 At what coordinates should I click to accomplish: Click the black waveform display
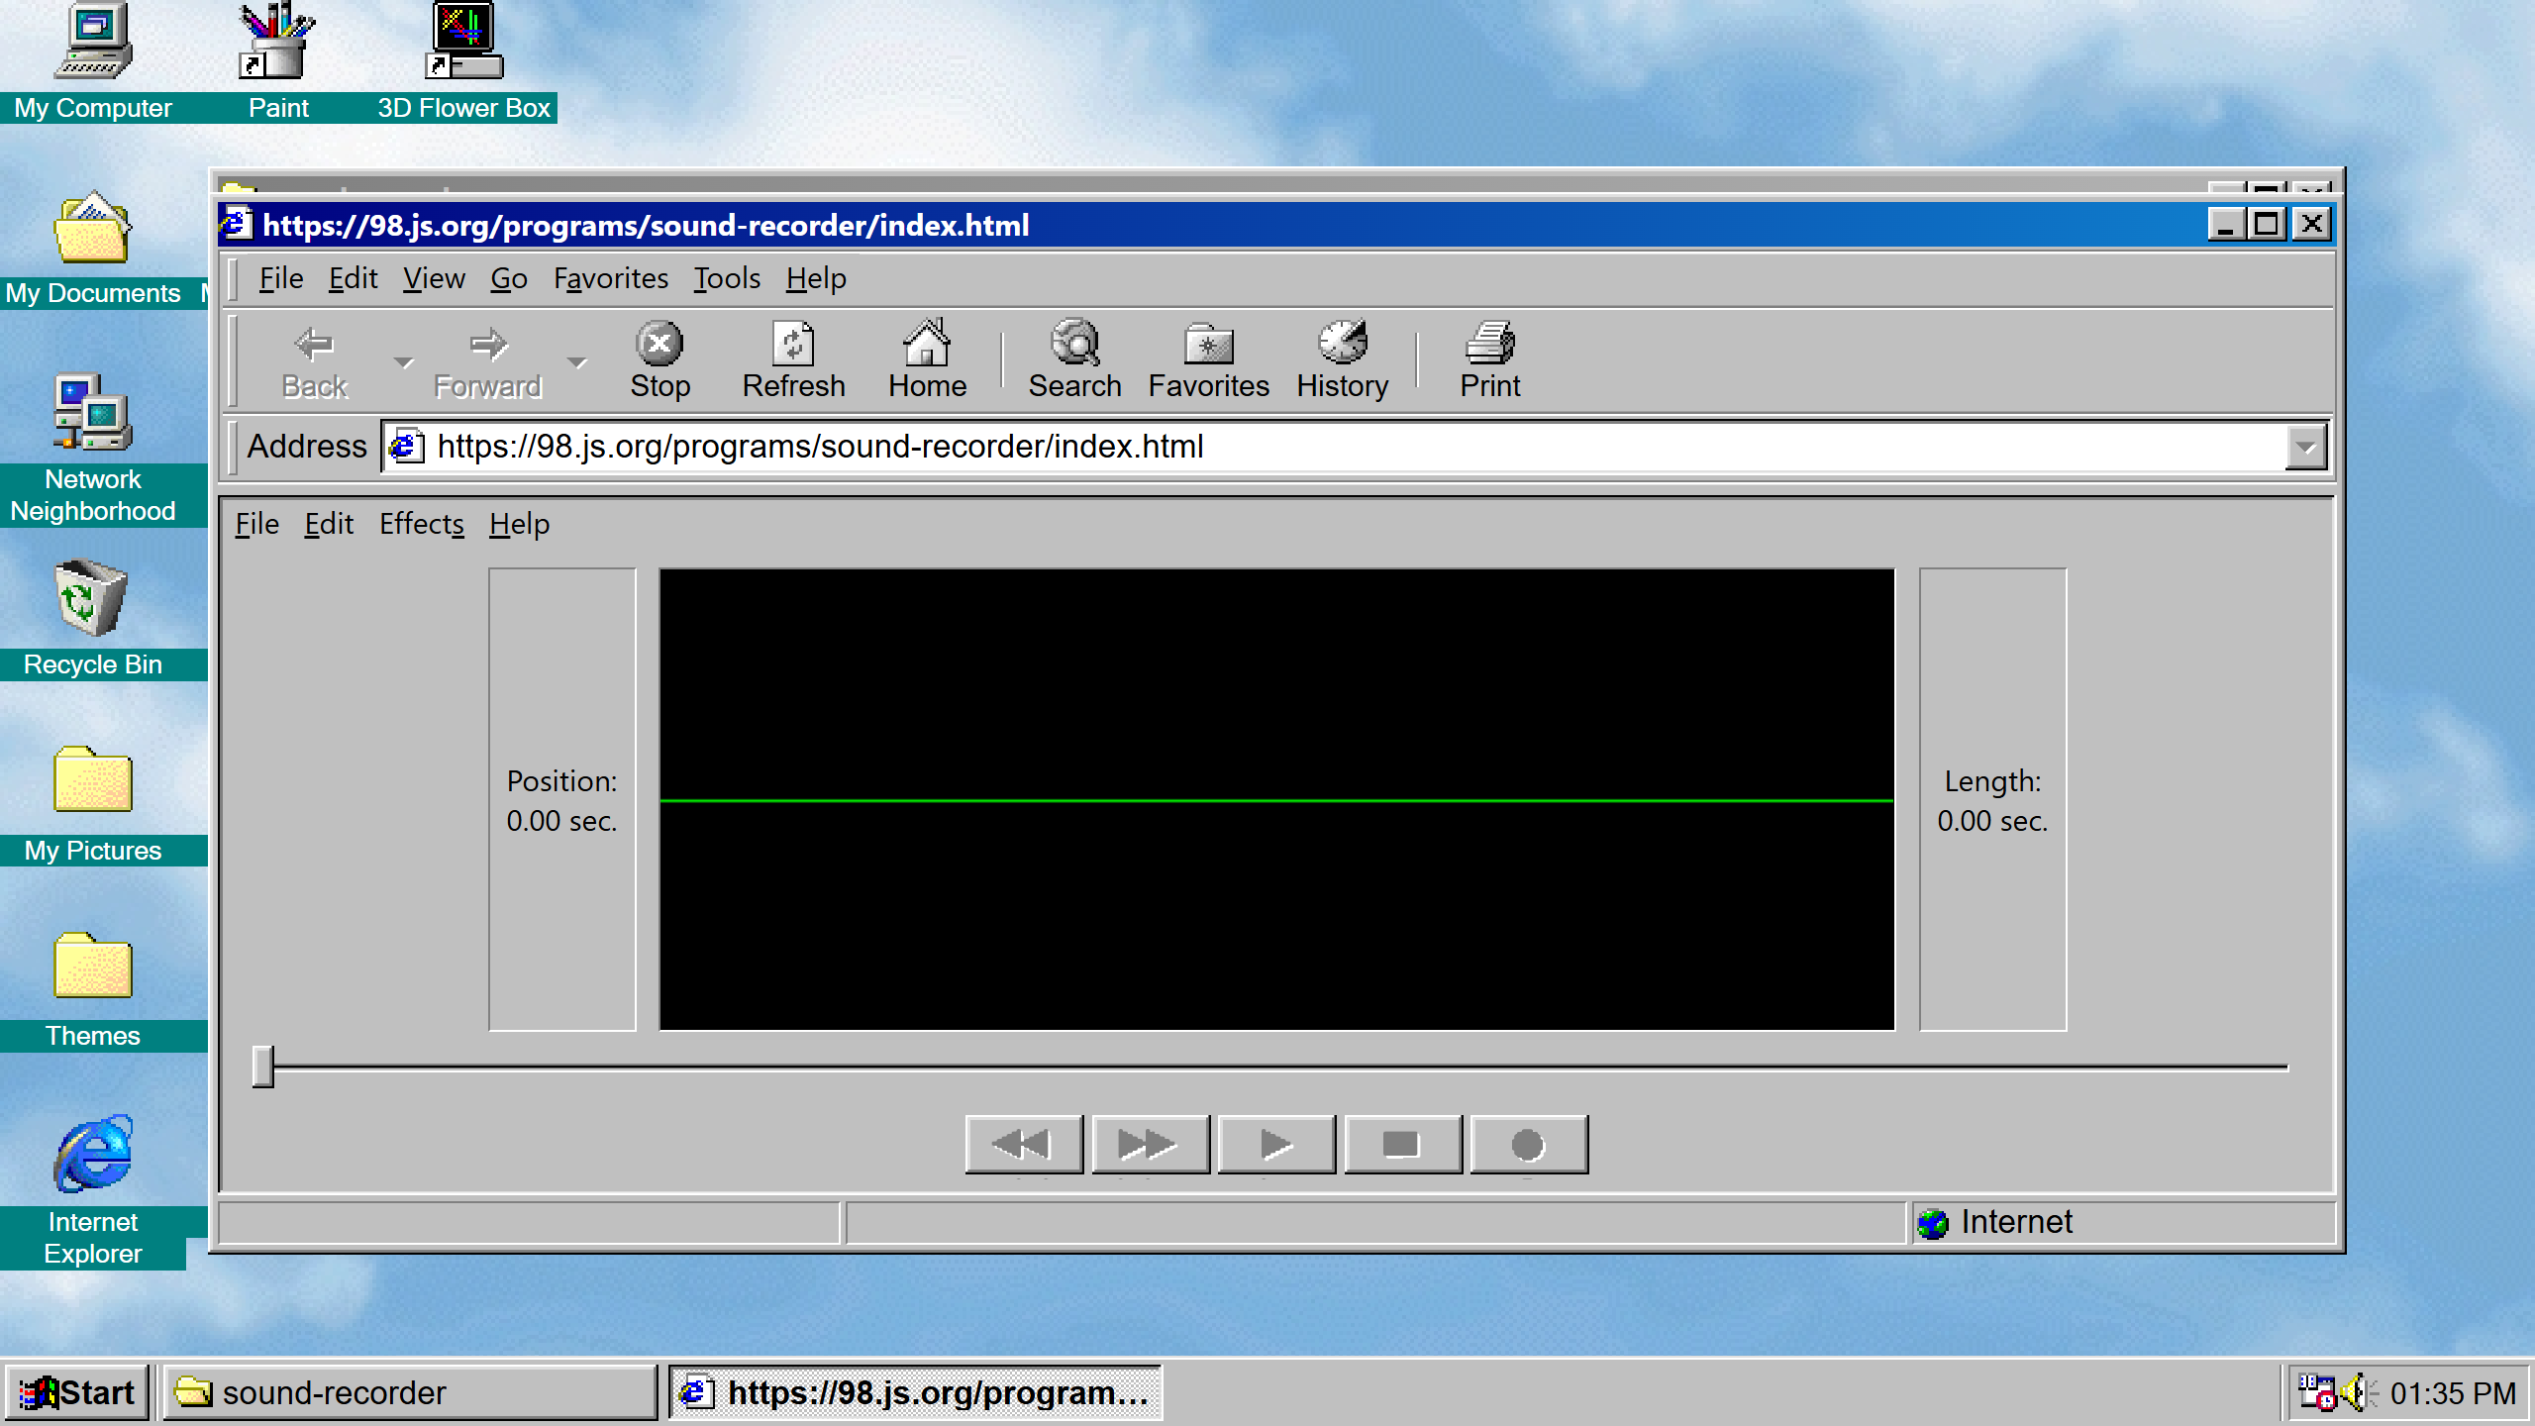1276,799
